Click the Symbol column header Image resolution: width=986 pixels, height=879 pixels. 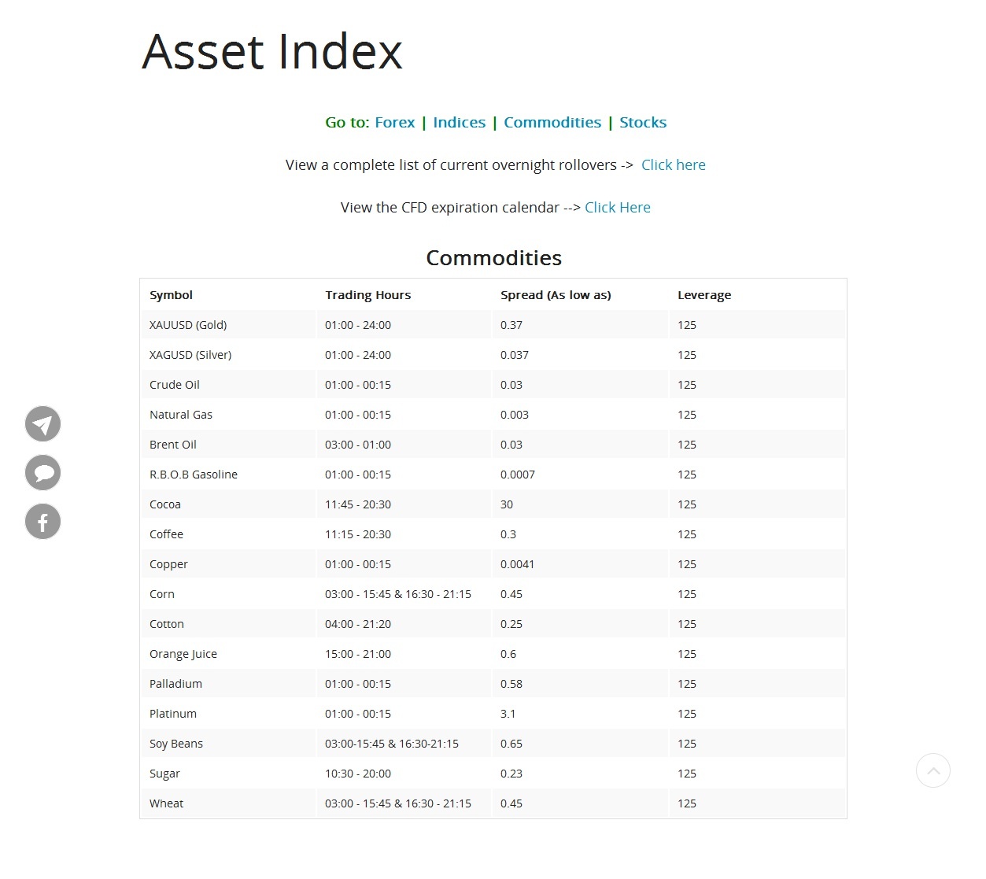tap(171, 294)
